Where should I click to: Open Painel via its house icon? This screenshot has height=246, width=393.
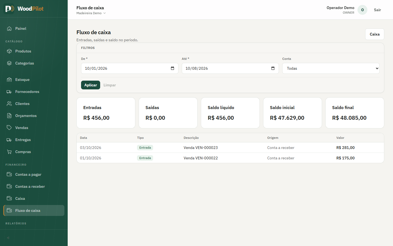click(x=9, y=28)
